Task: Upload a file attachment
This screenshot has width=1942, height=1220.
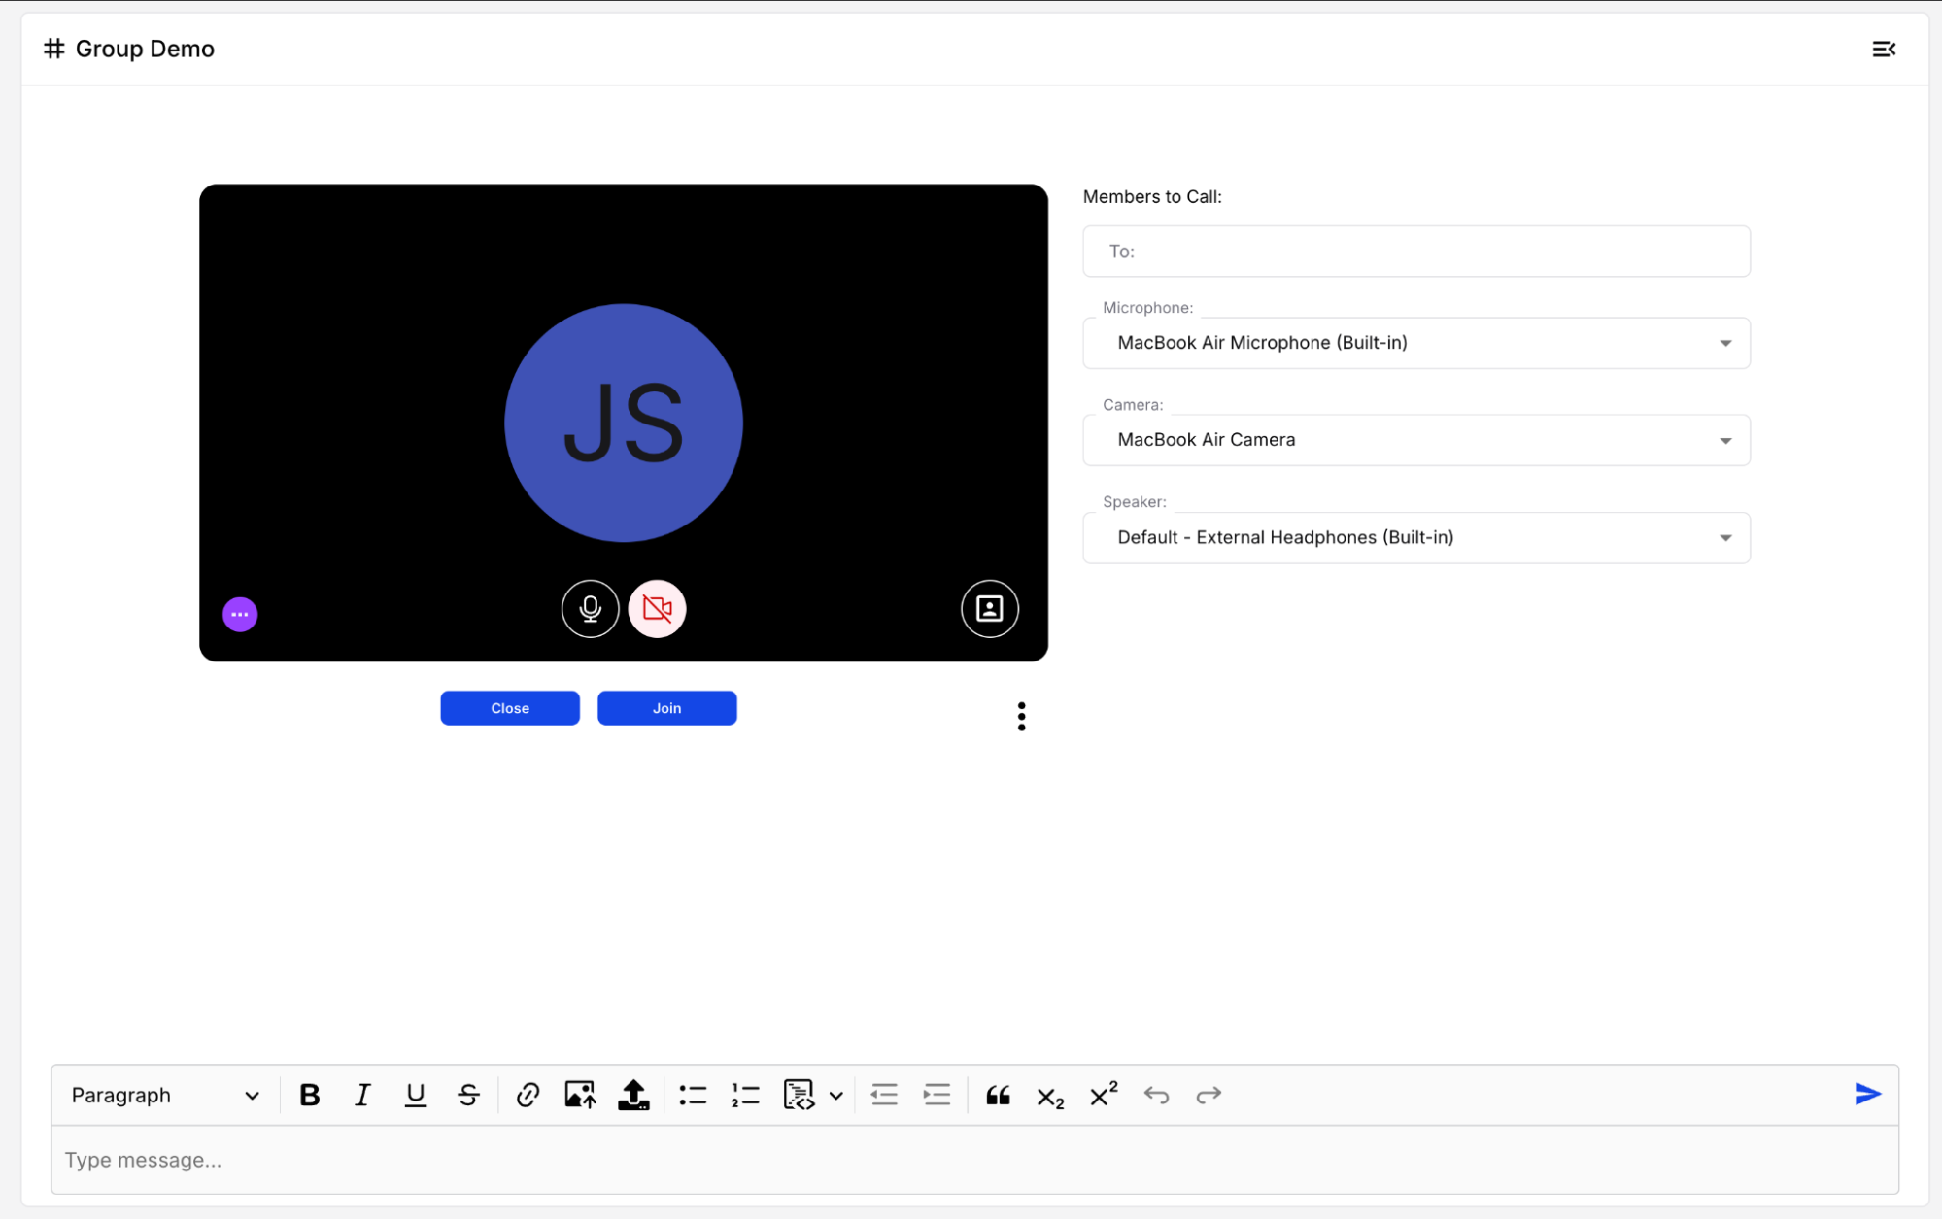Action: click(x=633, y=1096)
